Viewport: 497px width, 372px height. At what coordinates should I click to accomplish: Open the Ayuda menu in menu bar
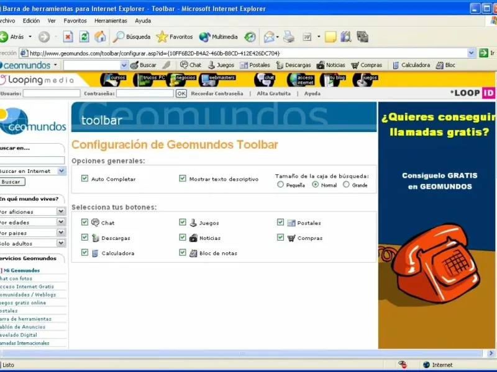coord(143,21)
